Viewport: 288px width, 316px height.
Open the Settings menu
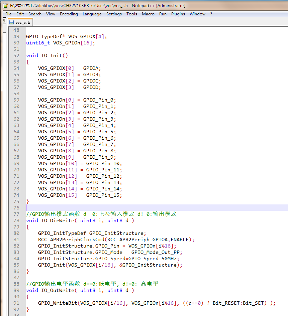114,14
